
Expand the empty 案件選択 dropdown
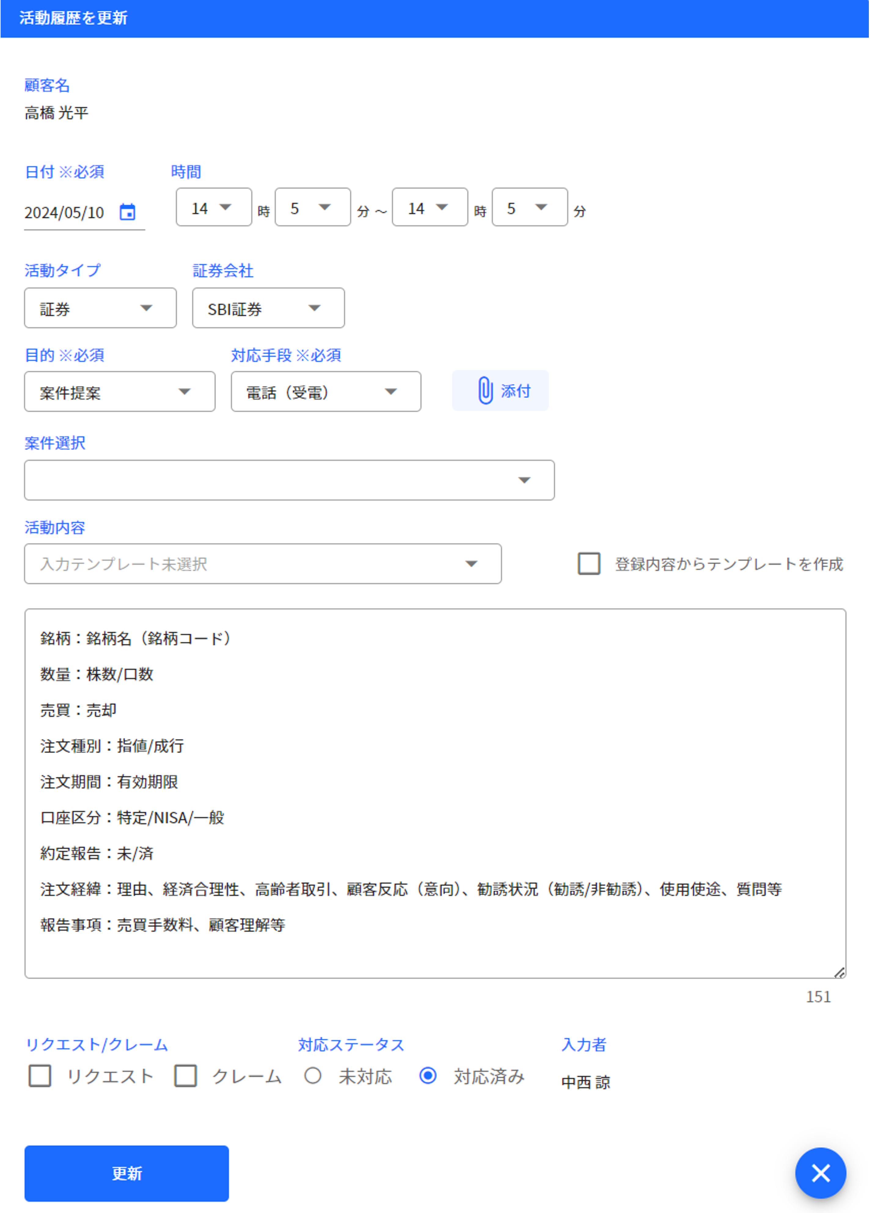point(289,480)
